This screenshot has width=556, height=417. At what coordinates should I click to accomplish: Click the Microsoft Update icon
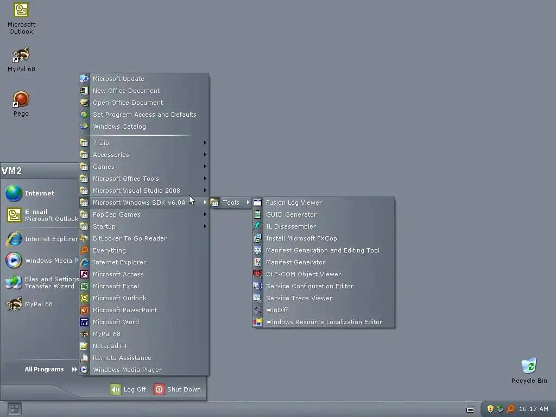pyautogui.click(x=84, y=79)
